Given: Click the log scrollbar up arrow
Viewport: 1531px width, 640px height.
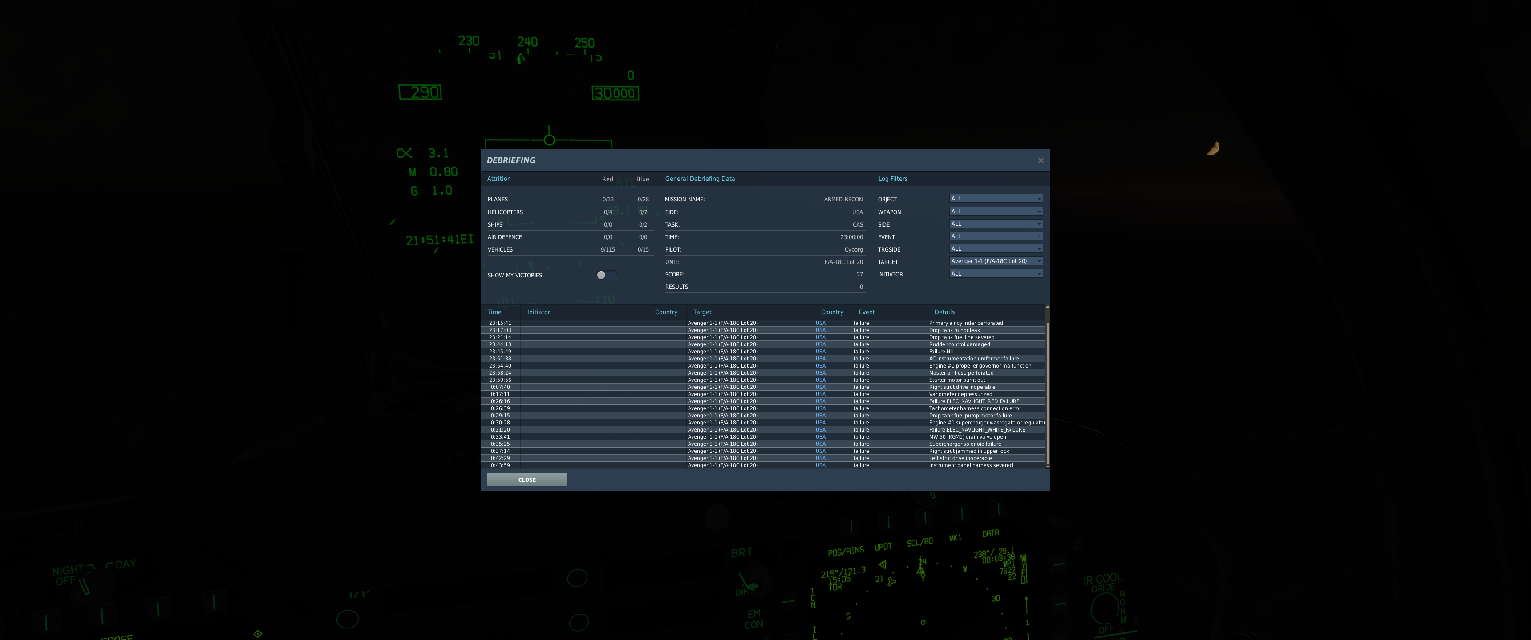Looking at the screenshot, I should pos(1047,307).
